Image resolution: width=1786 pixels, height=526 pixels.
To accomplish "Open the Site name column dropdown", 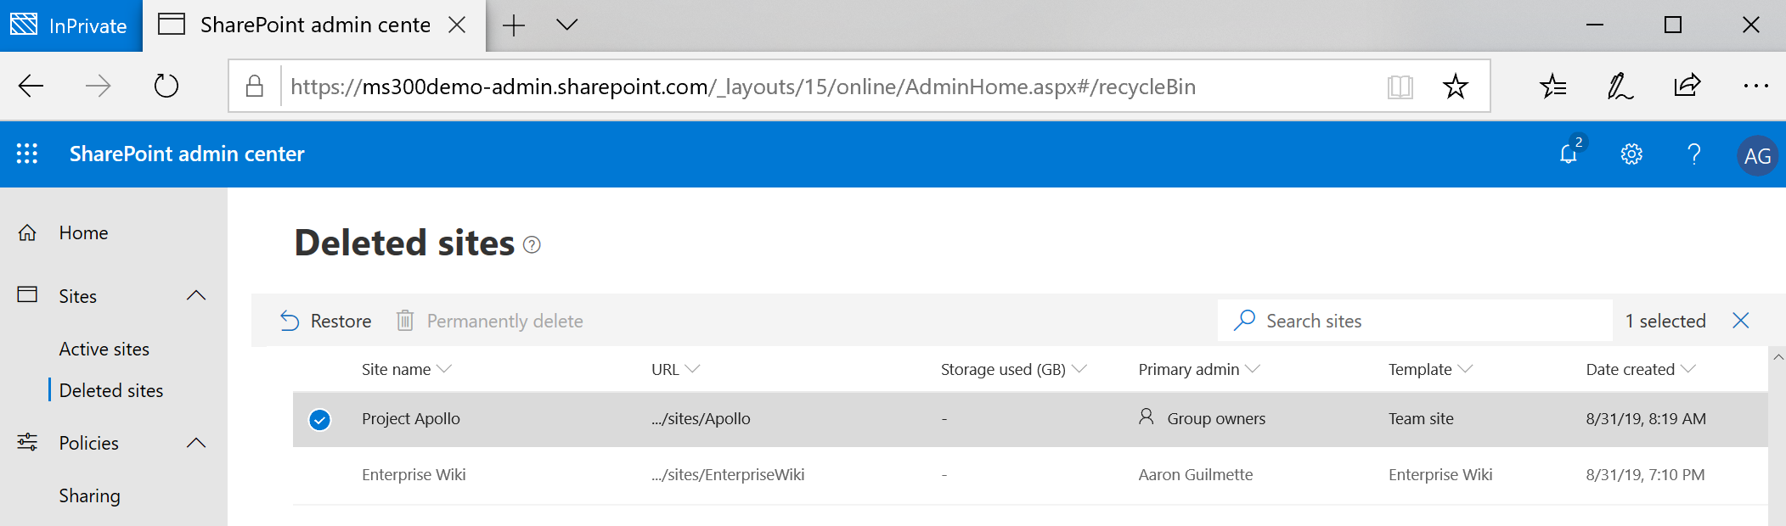I will [443, 369].
